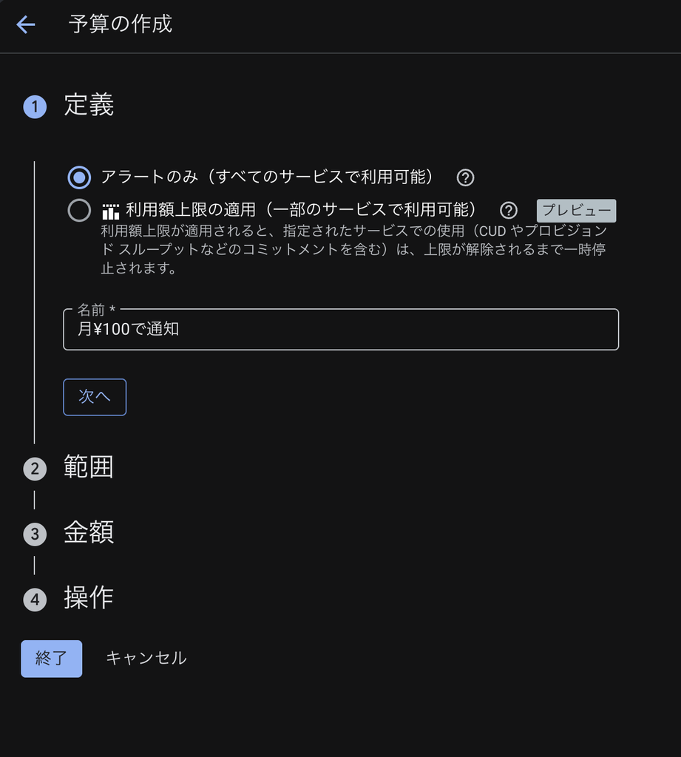Open help icon beside 利用額上限の適用 option
Screen dimensions: 681x757
coord(508,211)
